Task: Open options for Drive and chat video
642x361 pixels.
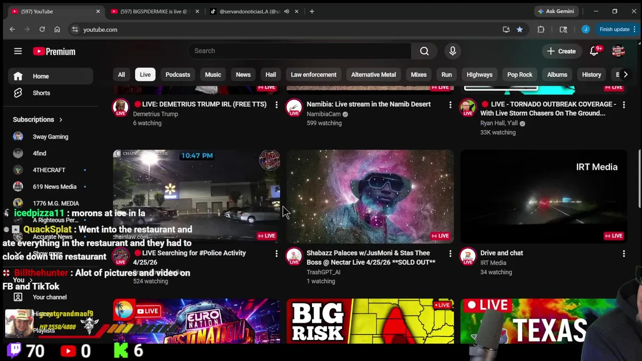Action: (x=623, y=254)
